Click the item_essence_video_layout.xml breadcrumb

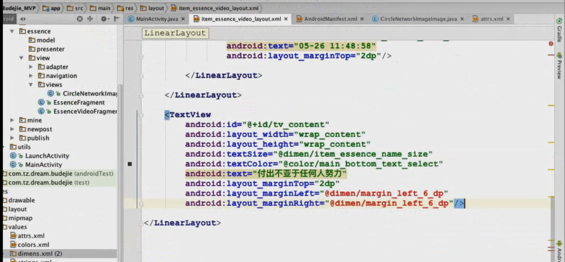coord(215,8)
